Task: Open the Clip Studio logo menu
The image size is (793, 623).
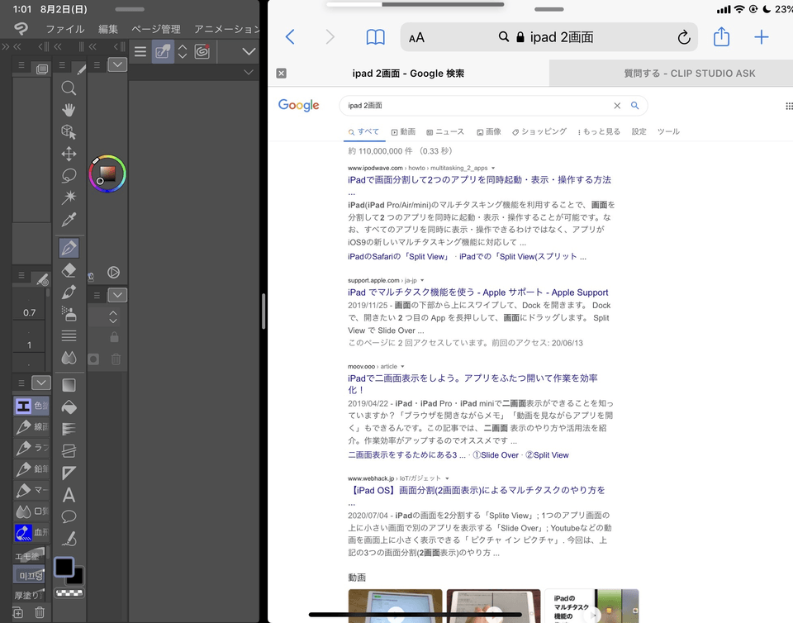Action: click(x=21, y=29)
